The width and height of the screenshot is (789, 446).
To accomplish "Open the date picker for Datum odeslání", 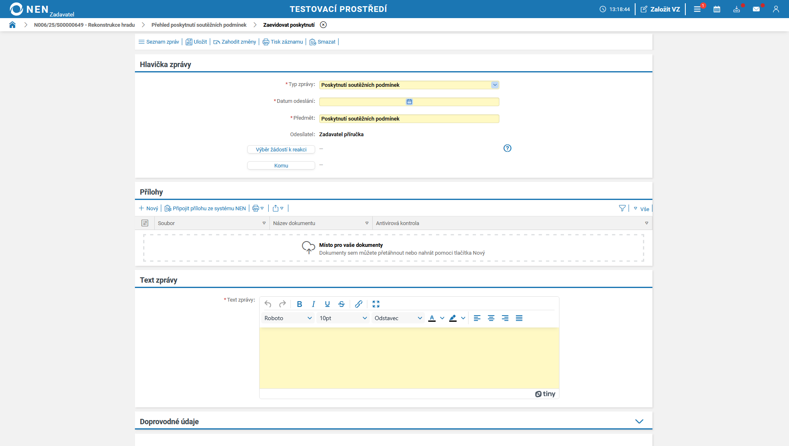I will click(x=409, y=102).
